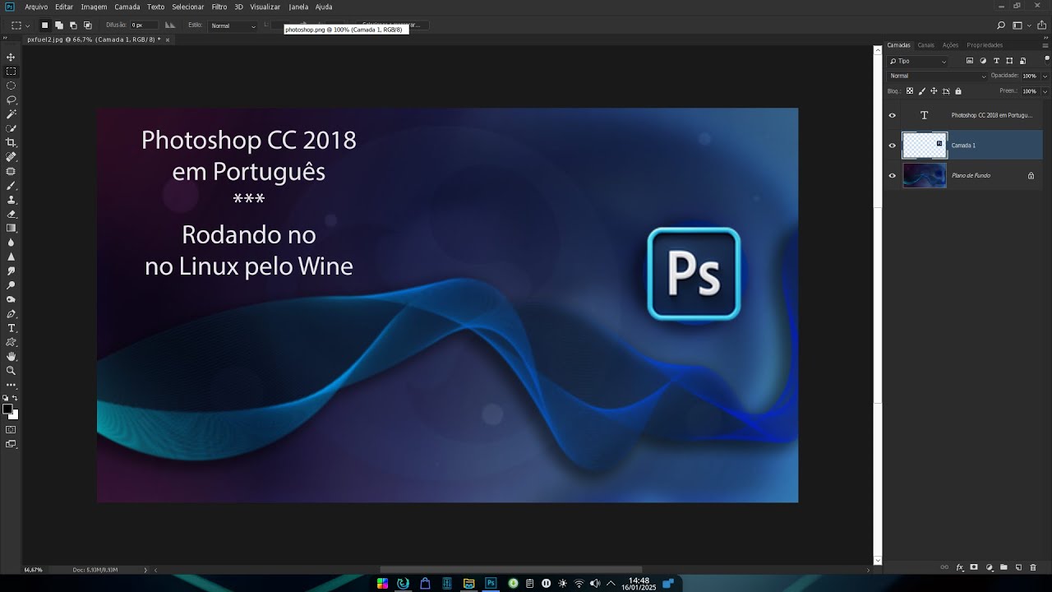The image size is (1052, 592).
Task: Select the Sharpen triangle tool
Action: [11, 257]
